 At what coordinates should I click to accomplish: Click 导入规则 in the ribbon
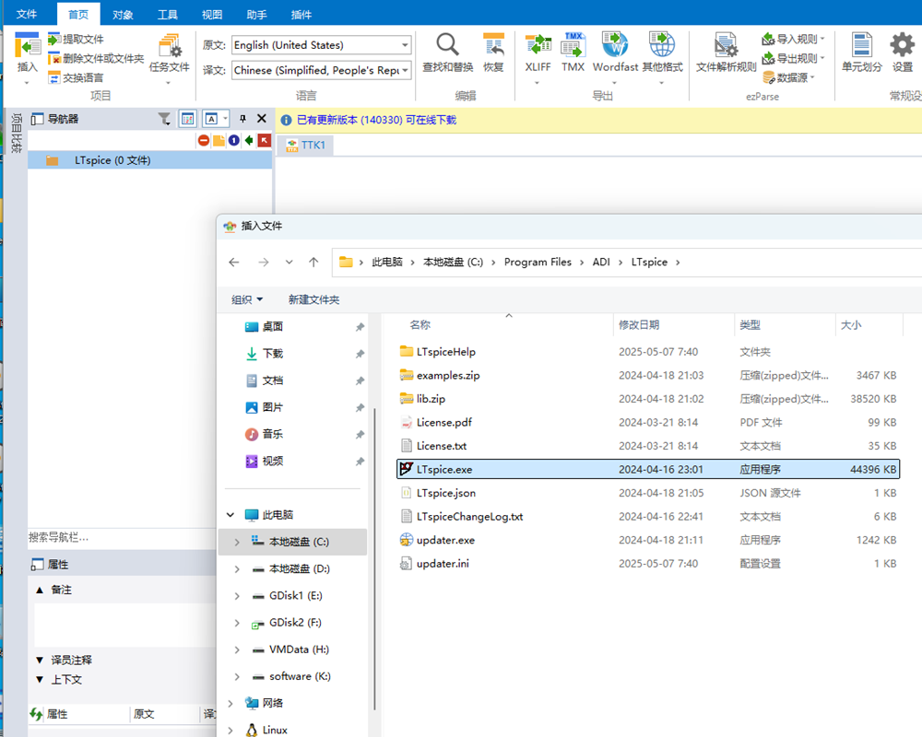pos(793,40)
